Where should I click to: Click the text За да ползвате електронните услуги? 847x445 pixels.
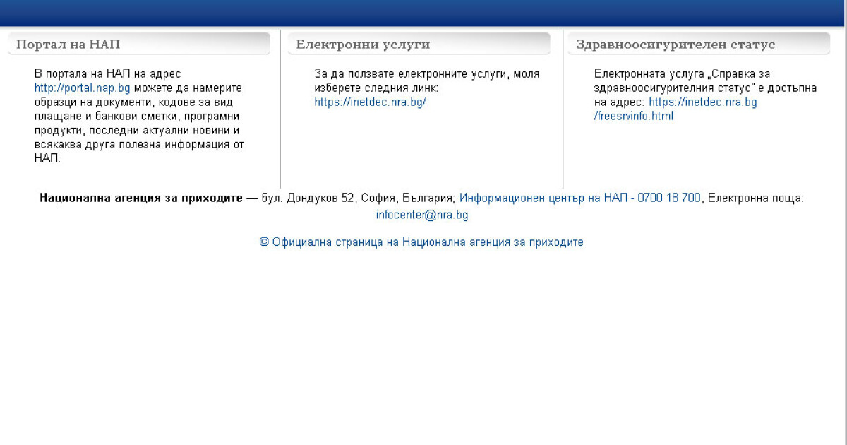click(426, 73)
